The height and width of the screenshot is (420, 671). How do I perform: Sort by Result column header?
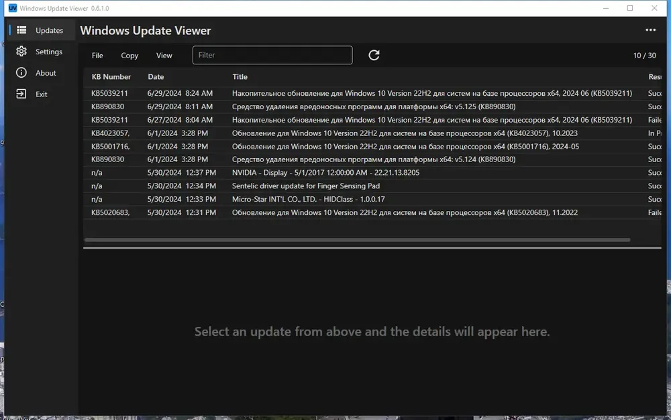[655, 77]
